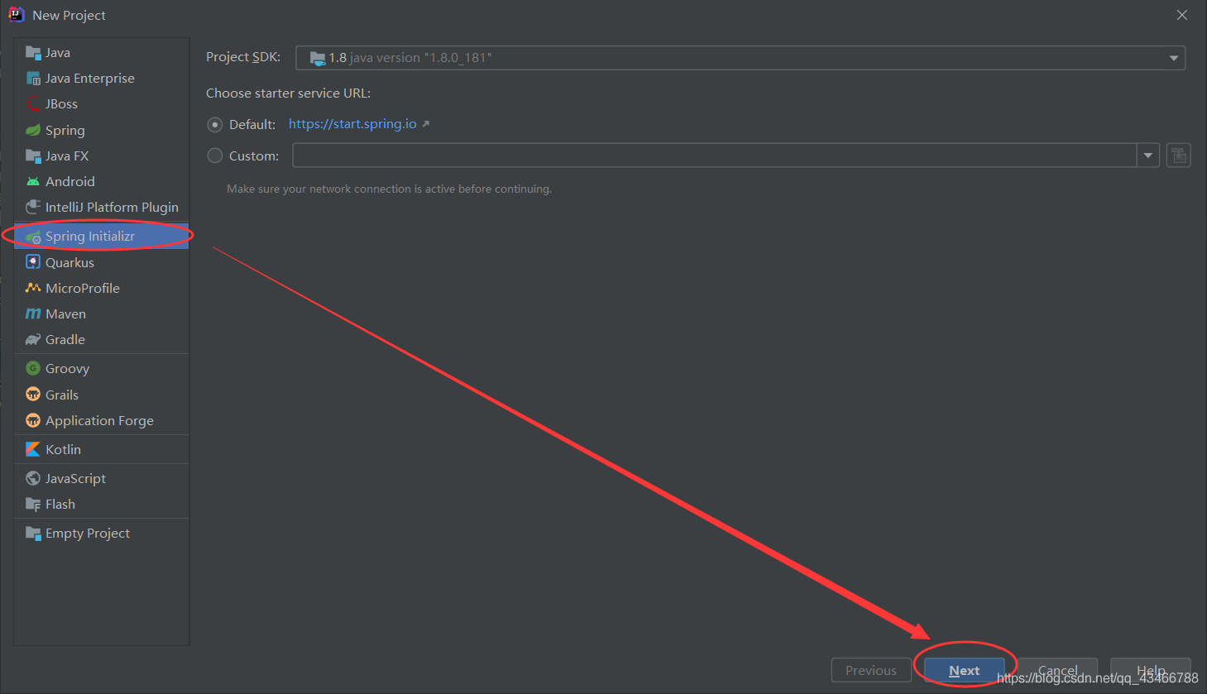Select Java Enterprise project type
1207x694 pixels.
pos(102,79)
